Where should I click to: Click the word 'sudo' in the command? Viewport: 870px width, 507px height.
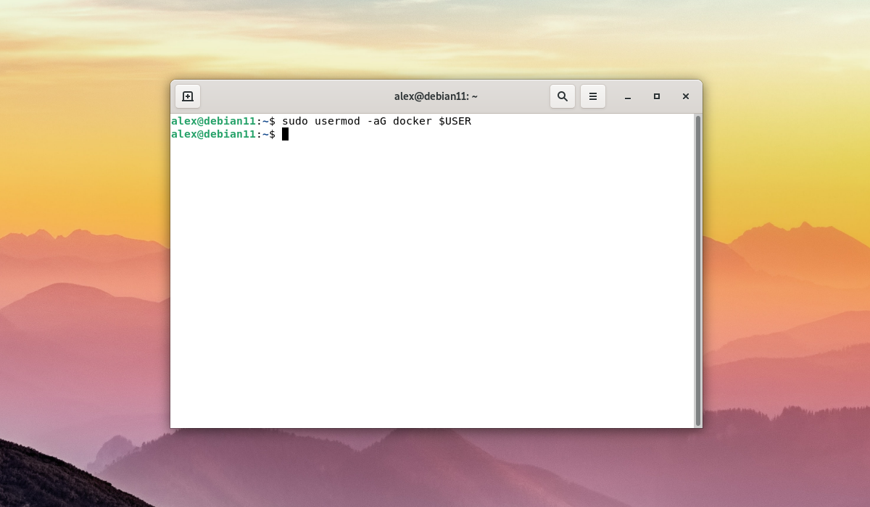tap(295, 121)
